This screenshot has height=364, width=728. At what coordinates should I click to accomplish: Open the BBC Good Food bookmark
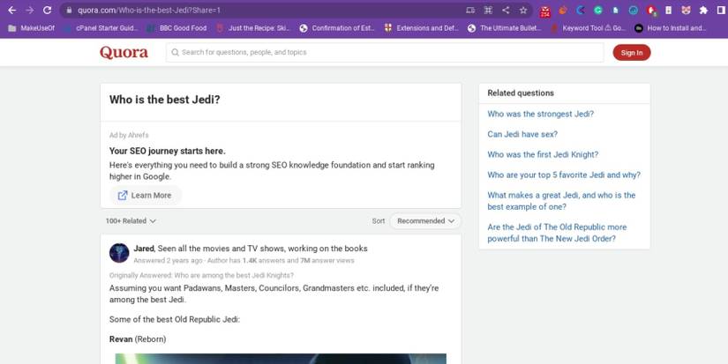[176, 28]
